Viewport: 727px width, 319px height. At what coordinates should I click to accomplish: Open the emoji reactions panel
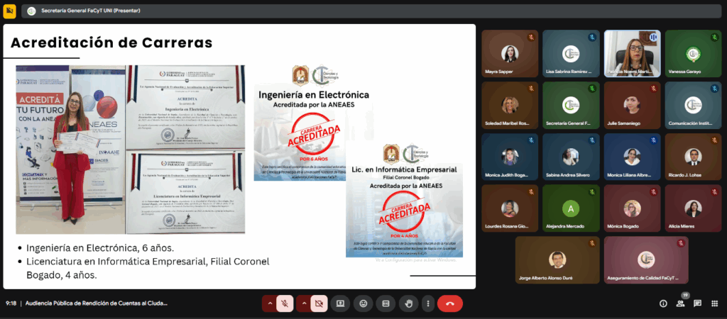(363, 303)
